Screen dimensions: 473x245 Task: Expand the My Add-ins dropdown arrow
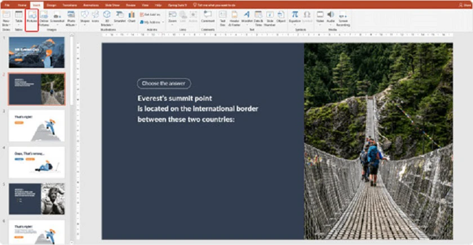point(163,22)
